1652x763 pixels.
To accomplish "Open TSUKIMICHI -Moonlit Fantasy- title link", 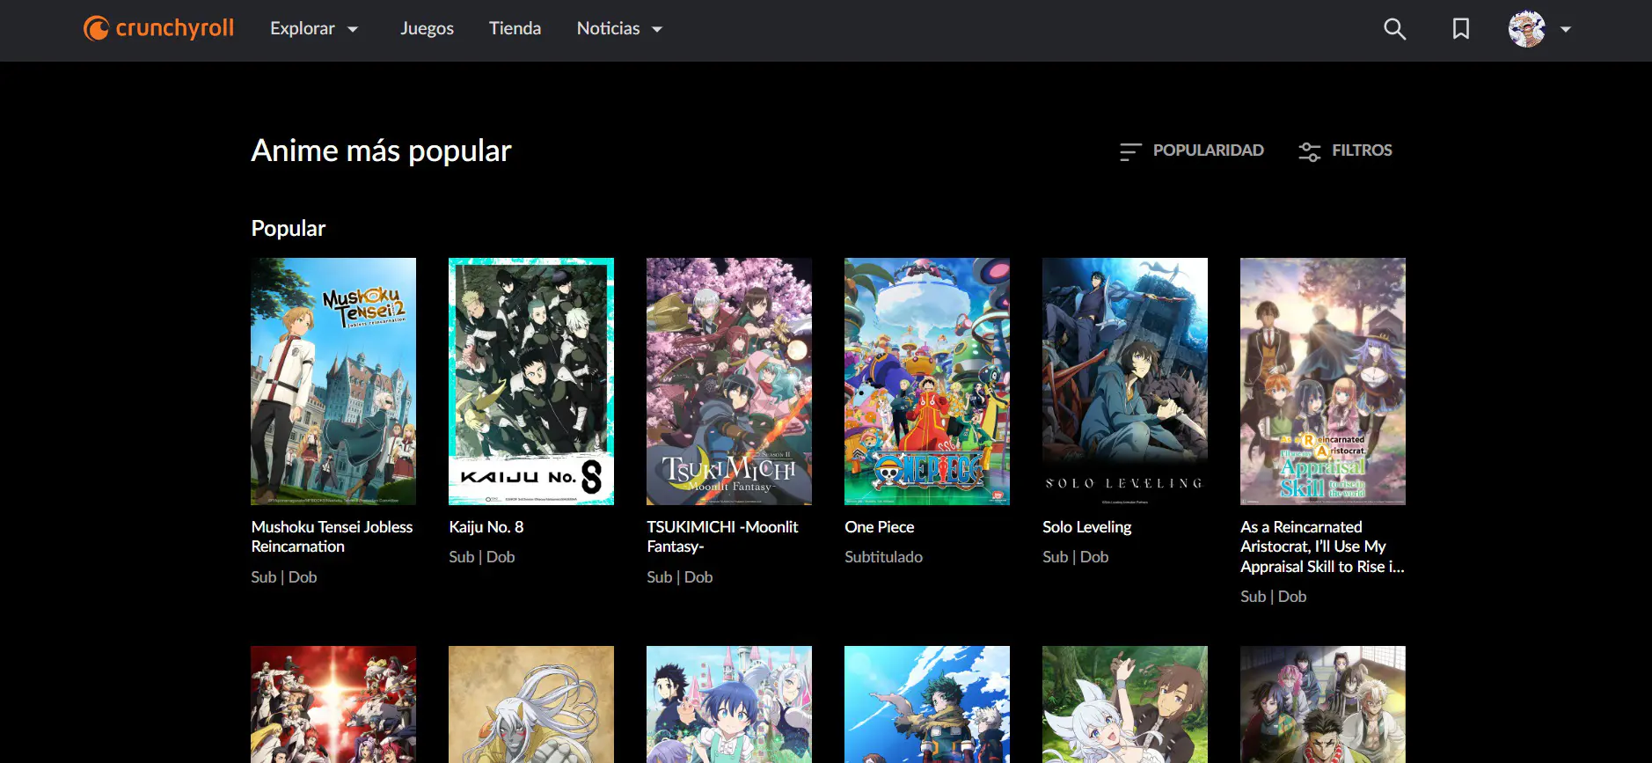I will pyautogui.click(x=722, y=537).
